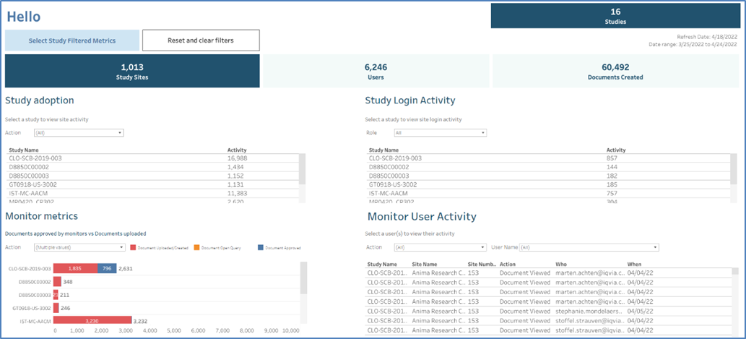Select GT0918-US-3002 in the Study adoption table
The height and width of the screenshot is (339, 746).
pyautogui.click(x=32, y=184)
